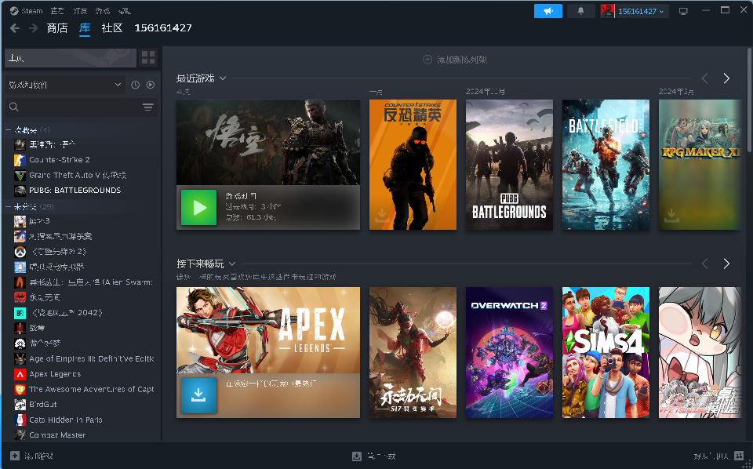Click the Add a Game plus icon
The height and width of the screenshot is (469, 753).
[x=15, y=456]
